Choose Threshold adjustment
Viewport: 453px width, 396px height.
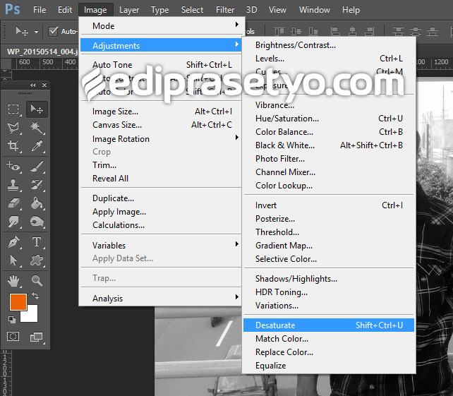pos(329,232)
